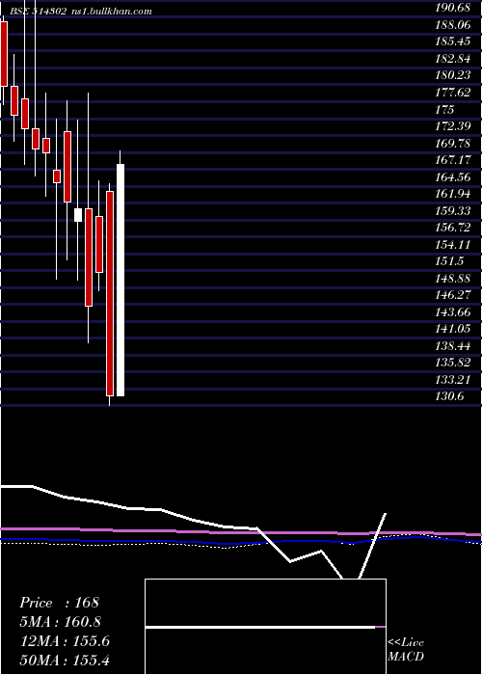Click the 12MA : 155.6 readout
This screenshot has height=675, width=482.
(x=65, y=641)
